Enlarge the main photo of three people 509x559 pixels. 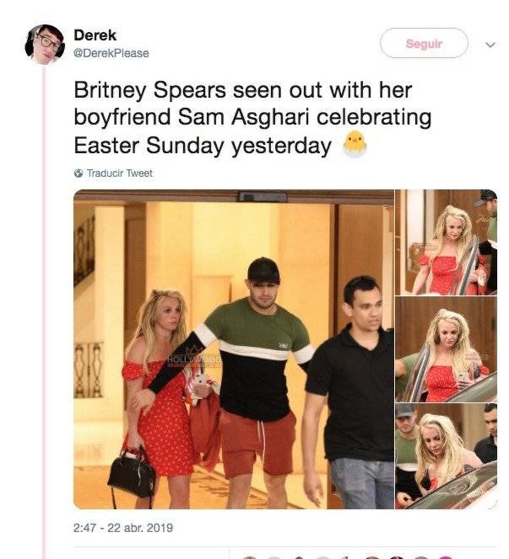234,349
